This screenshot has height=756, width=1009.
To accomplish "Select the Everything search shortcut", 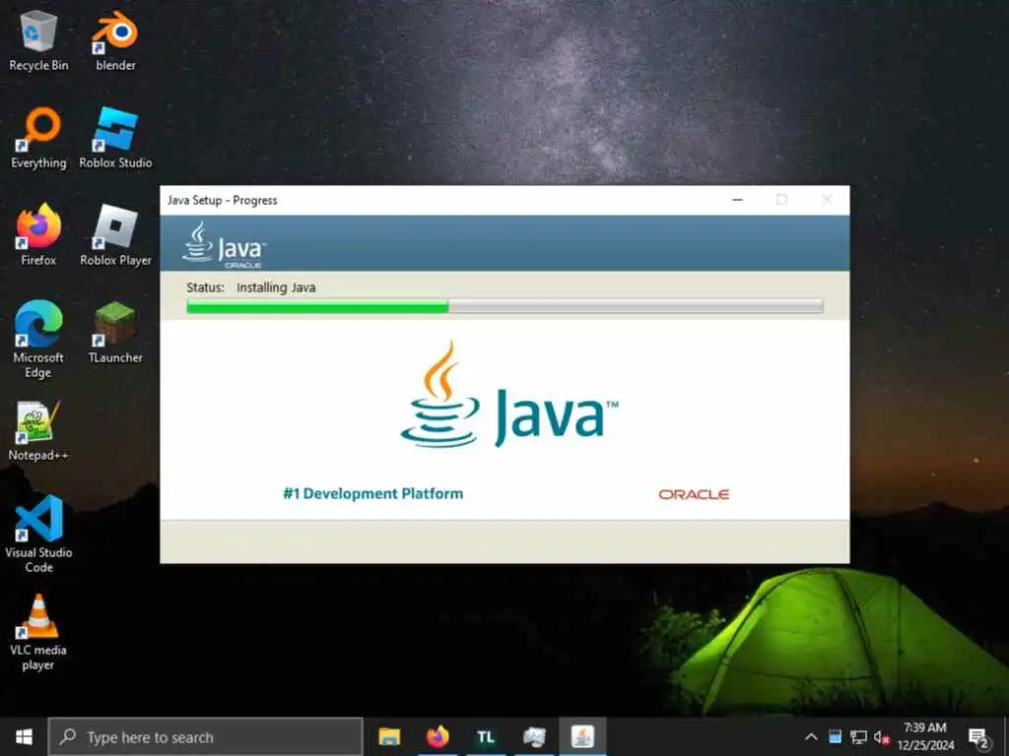I will (38, 138).
